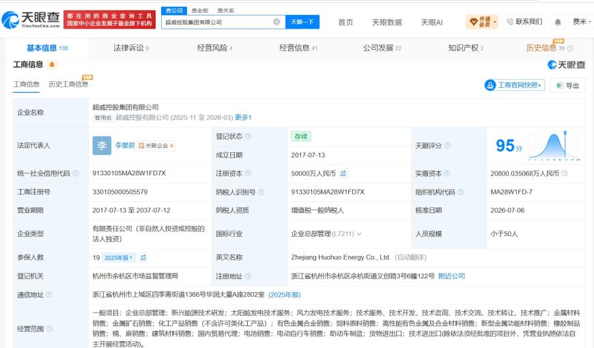The height and width of the screenshot is (348, 594).
Task: Clear search box with the X icon
Action: pyautogui.click(x=277, y=22)
